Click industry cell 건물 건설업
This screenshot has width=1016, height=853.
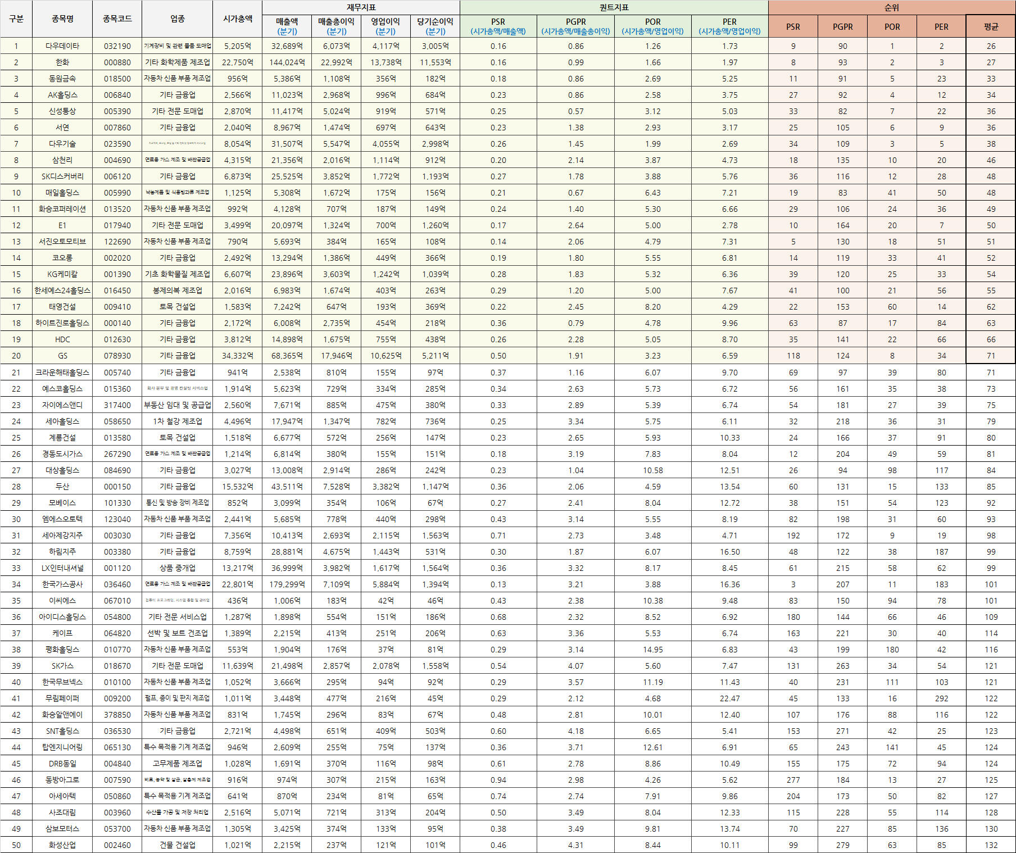(x=178, y=845)
